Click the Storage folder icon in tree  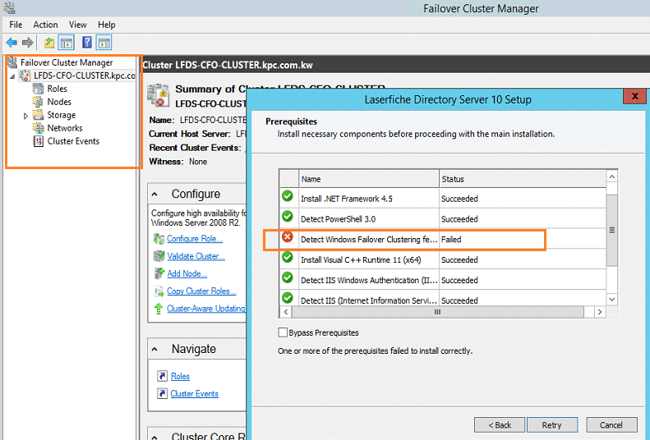(38, 115)
